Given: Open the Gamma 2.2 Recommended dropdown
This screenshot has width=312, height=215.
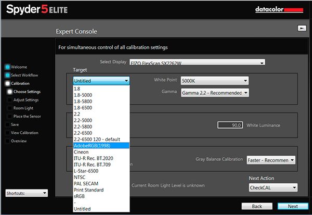Looking at the screenshot, I should [x=215, y=93].
